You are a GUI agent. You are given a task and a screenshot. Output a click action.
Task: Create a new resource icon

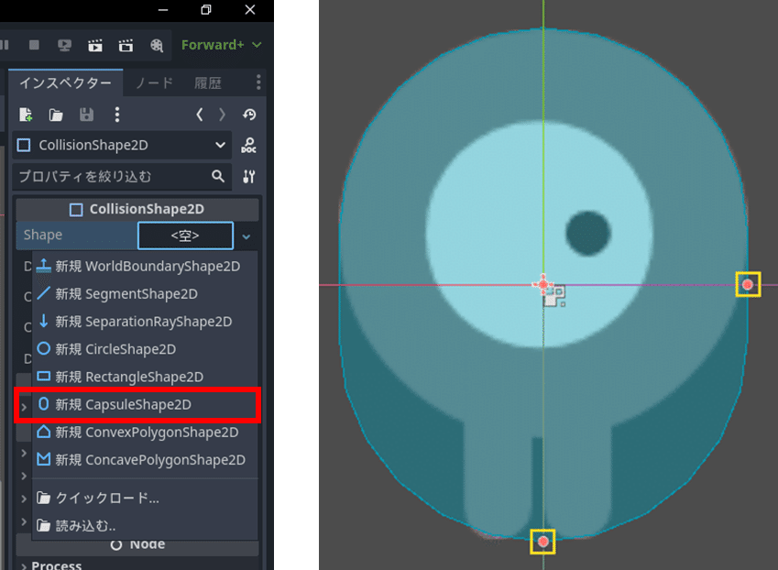tap(26, 115)
